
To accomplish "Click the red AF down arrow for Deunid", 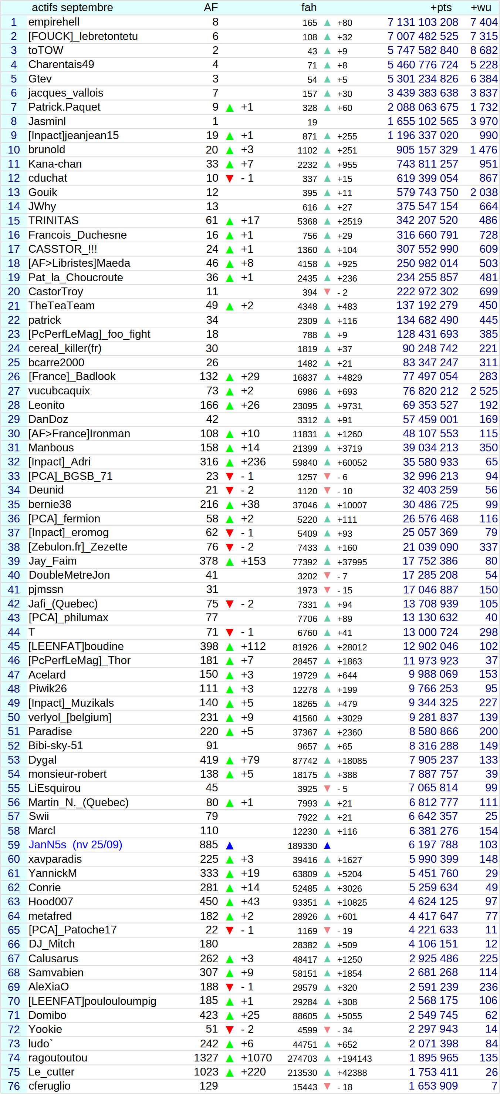I will click(x=230, y=491).
